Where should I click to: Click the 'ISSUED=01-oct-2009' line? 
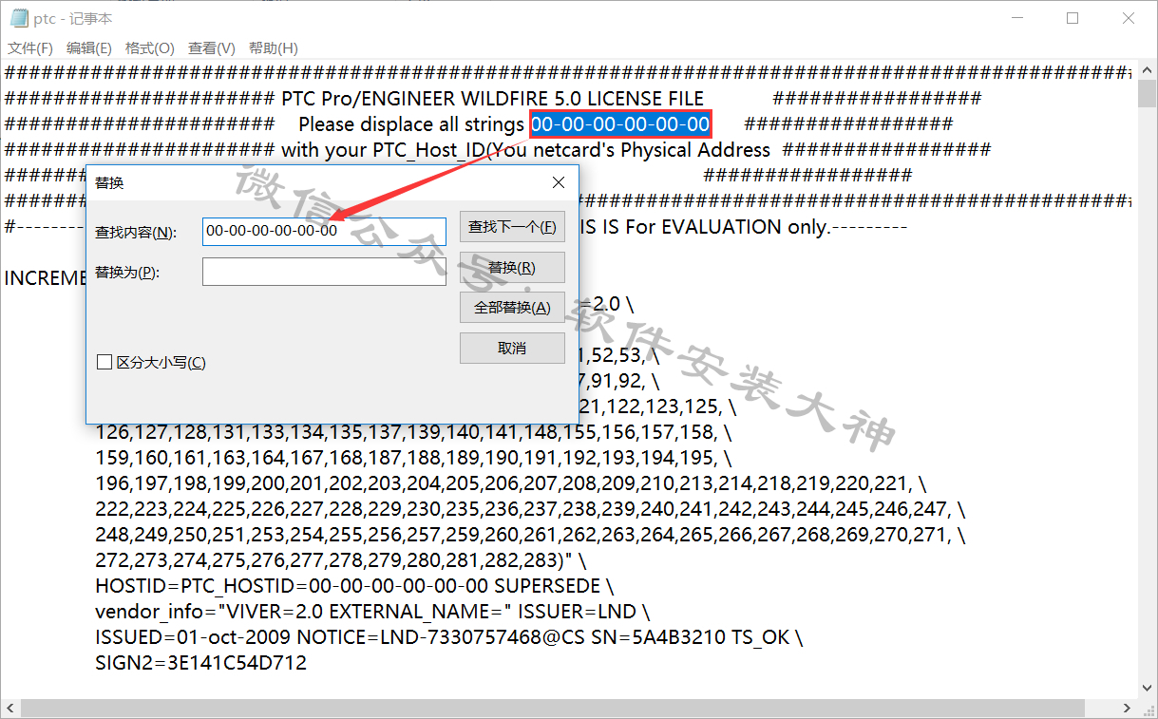[448, 637]
